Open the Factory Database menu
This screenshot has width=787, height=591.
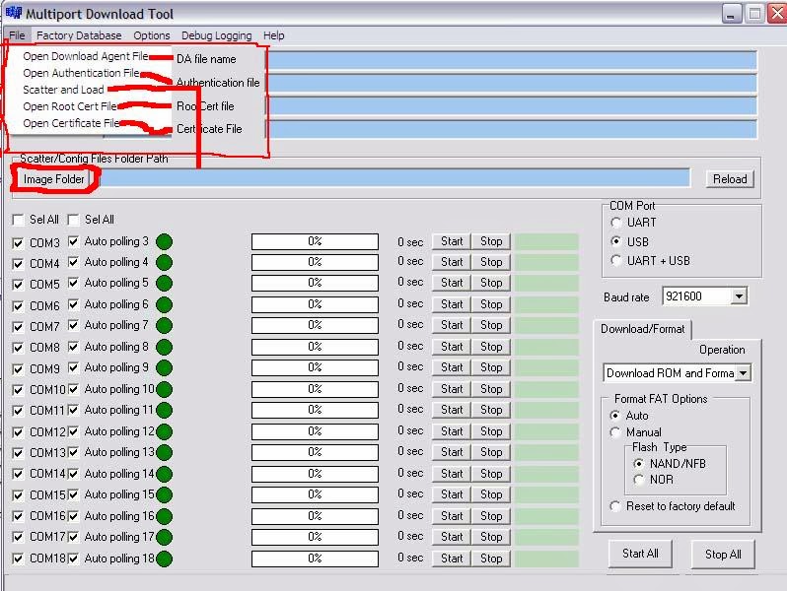pos(79,35)
